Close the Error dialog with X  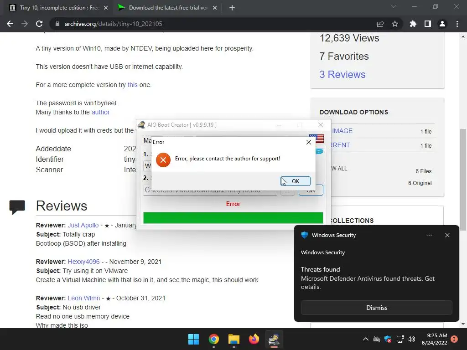click(309, 142)
